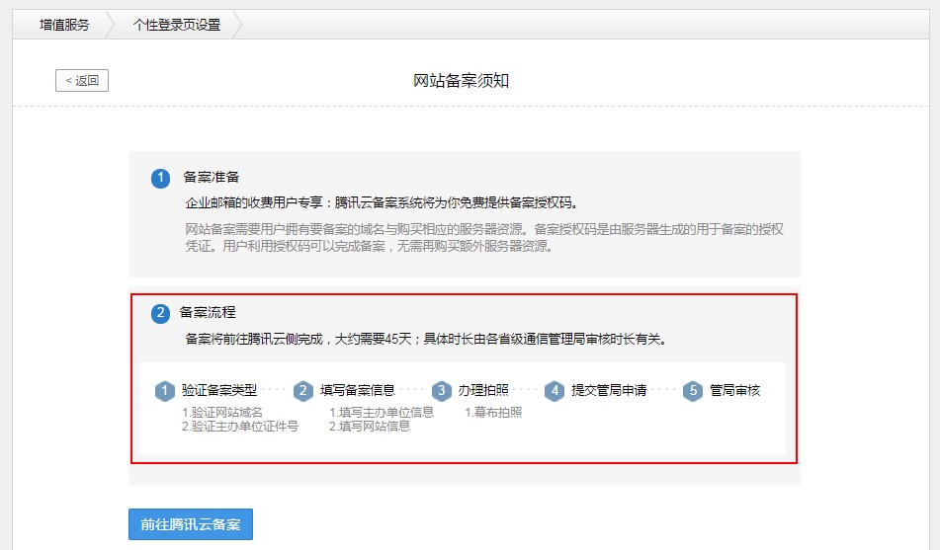This screenshot has width=940, height=550.
Task: Click the 备案准备 section heading text
Action: pyautogui.click(x=212, y=178)
